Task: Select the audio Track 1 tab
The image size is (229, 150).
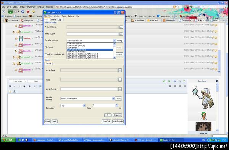Action: tap(48, 63)
